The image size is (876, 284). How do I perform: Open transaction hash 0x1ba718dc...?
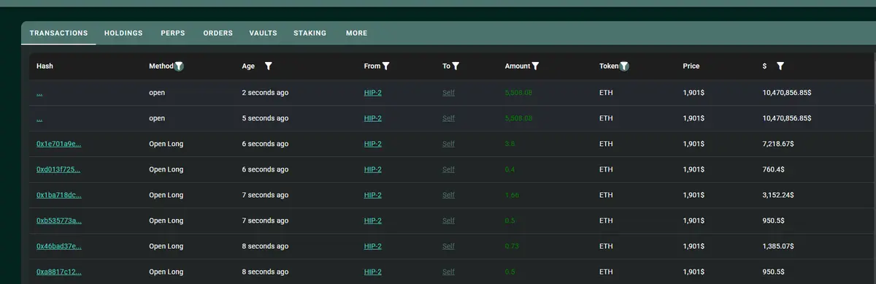pos(59,195)
